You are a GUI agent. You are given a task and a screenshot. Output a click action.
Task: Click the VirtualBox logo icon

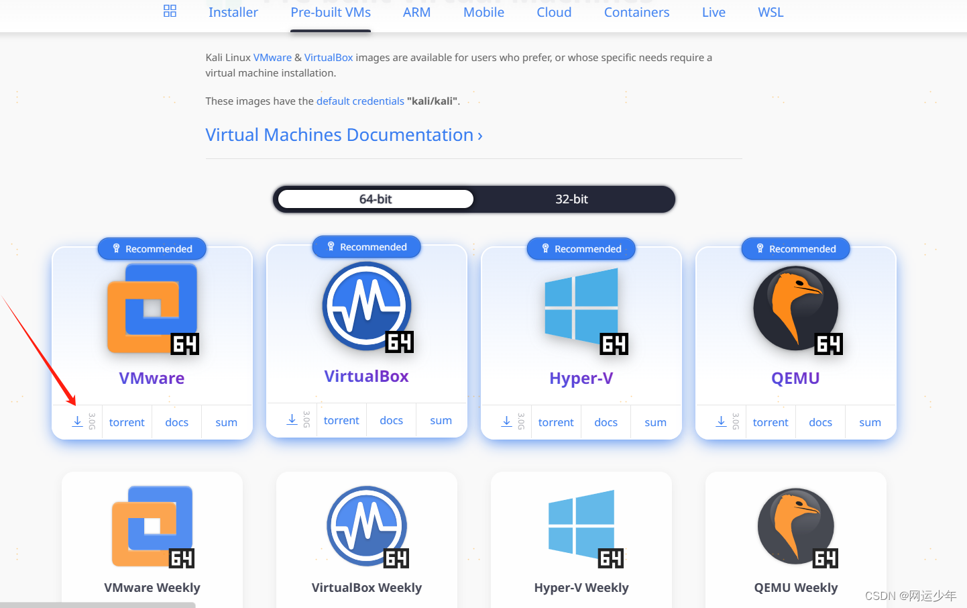tap(366, 305)
